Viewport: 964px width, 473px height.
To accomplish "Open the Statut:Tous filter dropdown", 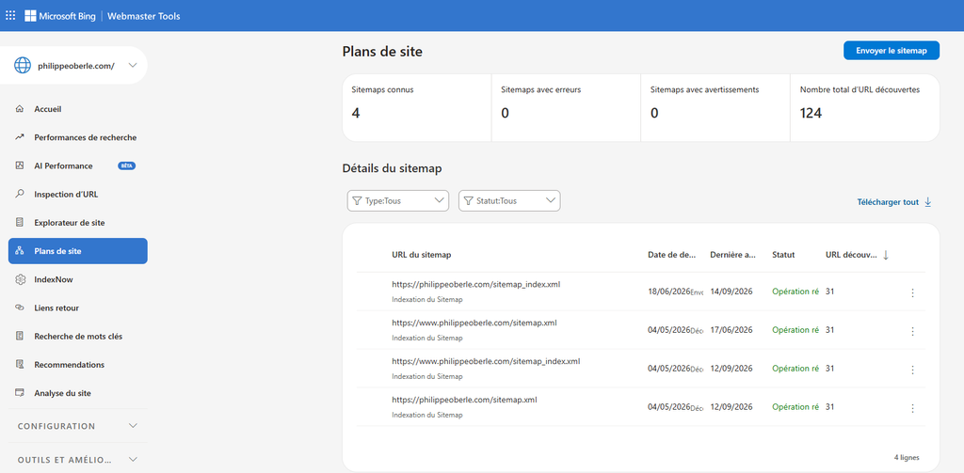I will [509, 201].
